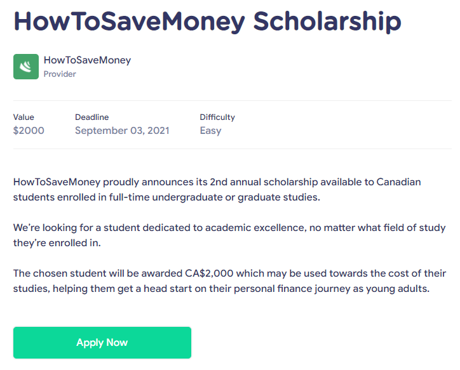Select the HowToSaveMoney Scholarship page title
The width and height of the screenshot is (460, 370).
click(x=207, y=22)
